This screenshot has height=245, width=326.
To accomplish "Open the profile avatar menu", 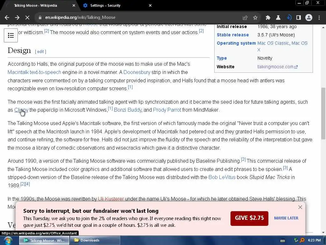I will tap(309, 18).
